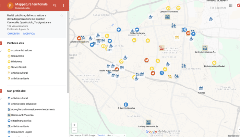The image size is (240, 137).
Task: Zoom out of the map
Action: click(x=74, y=130)
